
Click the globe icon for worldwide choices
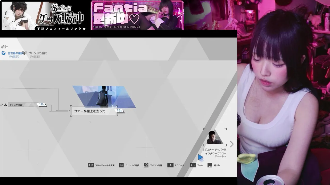click(4, 53)
